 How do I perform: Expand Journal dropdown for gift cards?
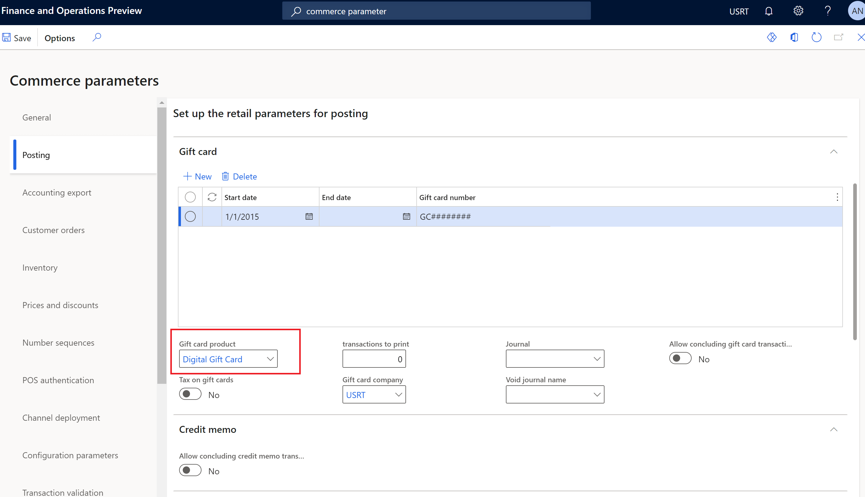pyautogui.click(x=596, y=358)
